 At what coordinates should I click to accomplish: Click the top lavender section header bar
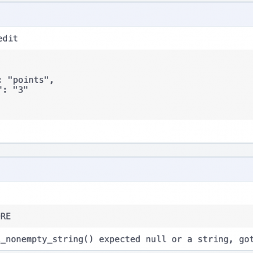126,15
